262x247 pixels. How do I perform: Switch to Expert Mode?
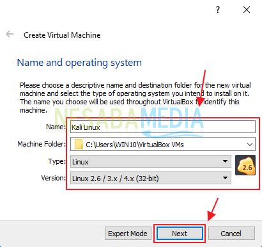pyautogui.click(x=128, y=234)
